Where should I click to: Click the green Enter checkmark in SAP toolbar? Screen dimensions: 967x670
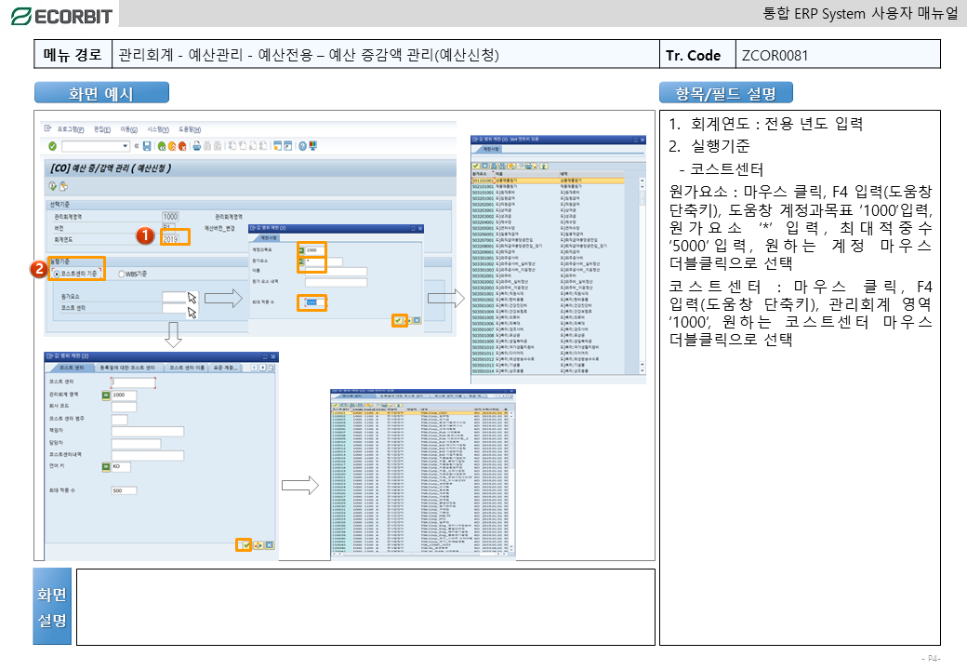click(52, 146)
